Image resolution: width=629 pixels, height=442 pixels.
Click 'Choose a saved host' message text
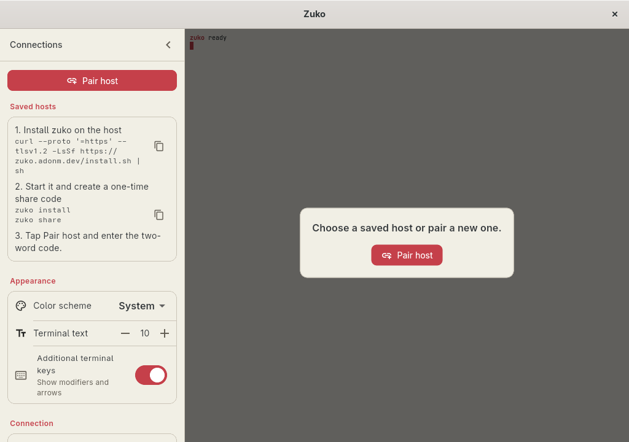pos(407,228)
